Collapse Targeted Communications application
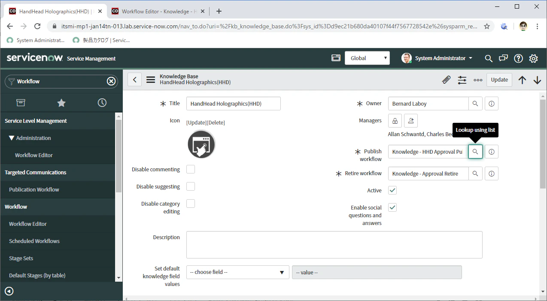This screenshot has width=547, height=301. pyautogui.click(x=58, y=172)
